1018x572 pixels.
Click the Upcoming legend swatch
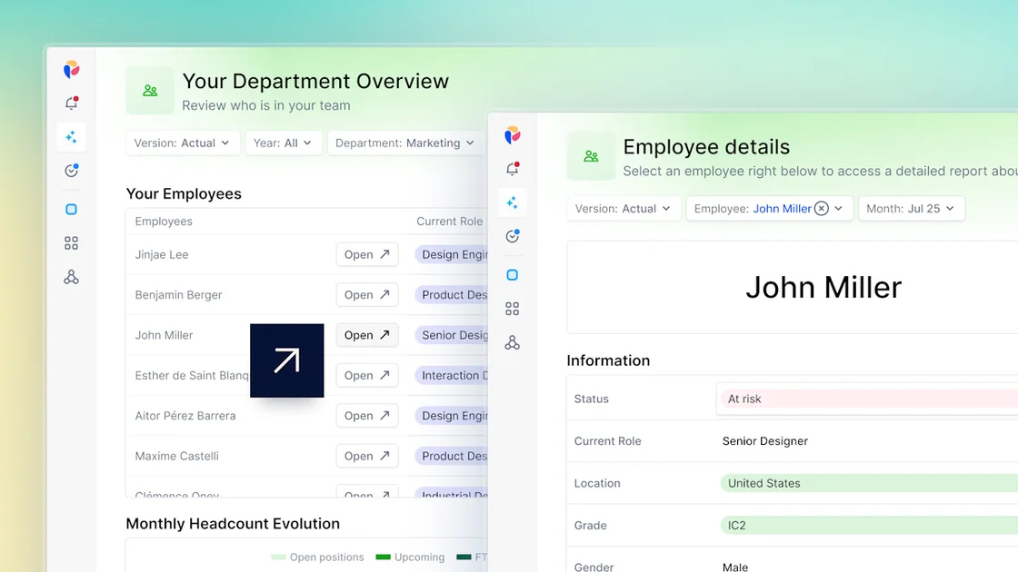(x=383, y=557)
